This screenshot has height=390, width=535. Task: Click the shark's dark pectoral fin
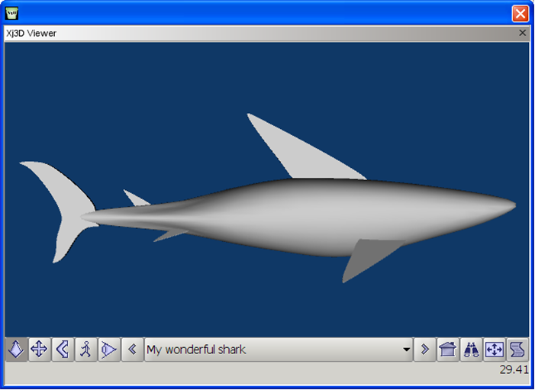point(369,256)
